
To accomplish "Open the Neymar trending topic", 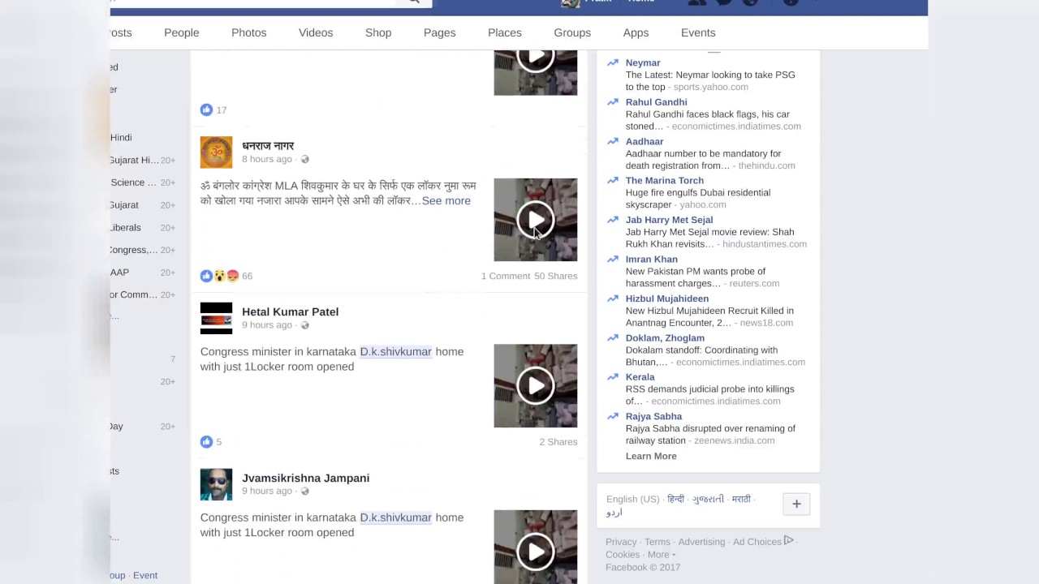I will click(643, 62).
